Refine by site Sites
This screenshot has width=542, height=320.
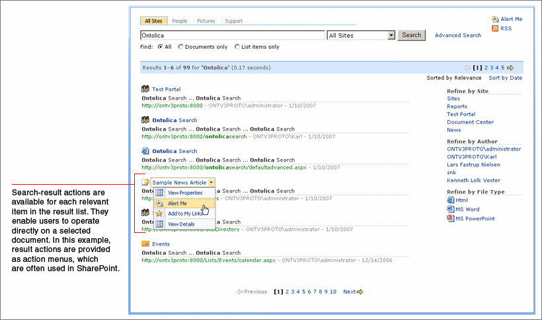[x=453, y=99]
